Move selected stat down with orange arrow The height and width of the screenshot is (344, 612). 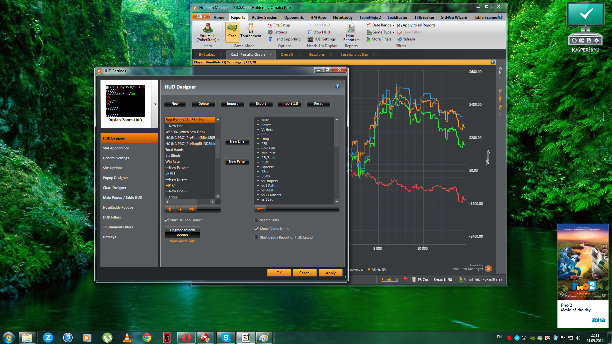coord(181,209)
